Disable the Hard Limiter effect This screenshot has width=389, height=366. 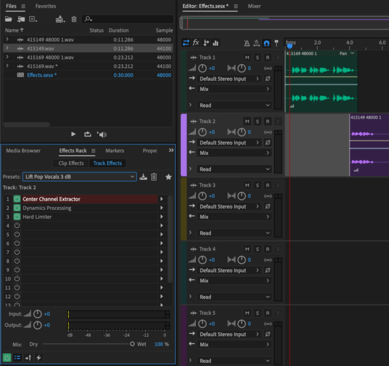17,217
